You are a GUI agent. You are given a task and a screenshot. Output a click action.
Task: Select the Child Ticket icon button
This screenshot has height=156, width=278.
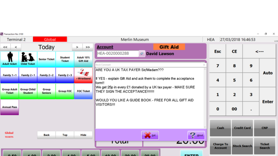pos(28,59)
